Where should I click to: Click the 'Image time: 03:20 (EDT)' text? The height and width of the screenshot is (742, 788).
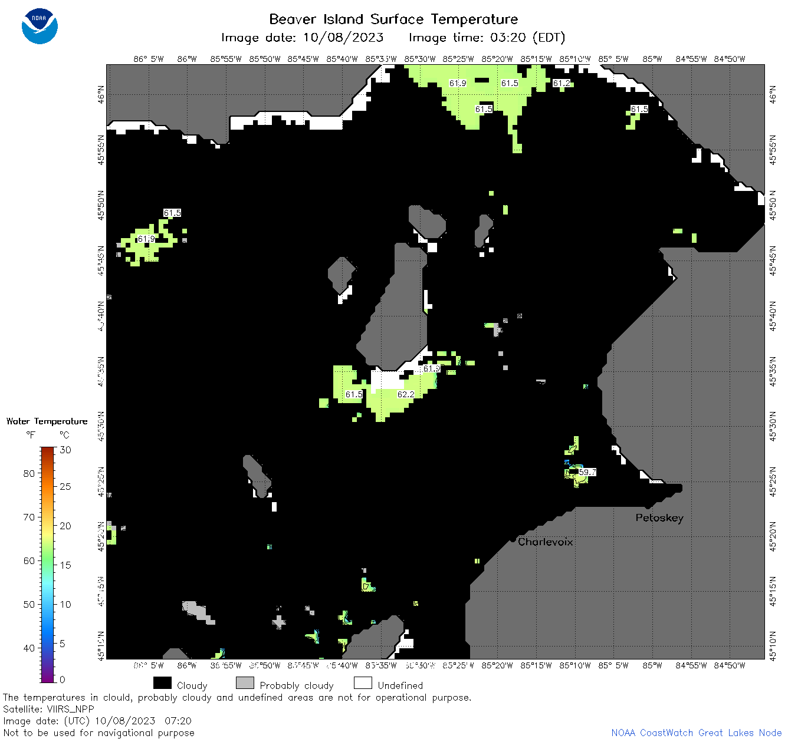point(487,38)
